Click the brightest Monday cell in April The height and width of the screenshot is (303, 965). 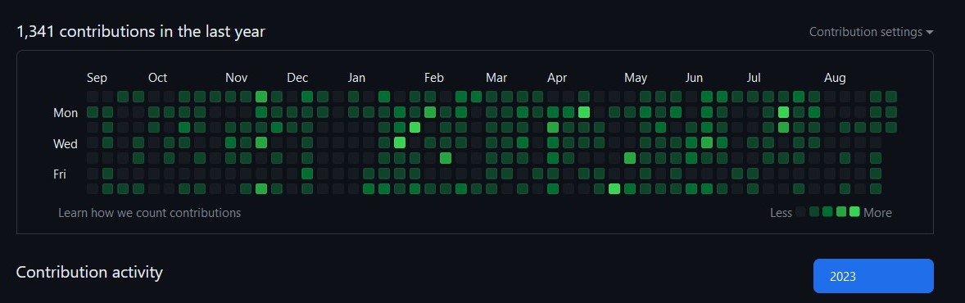583,112
